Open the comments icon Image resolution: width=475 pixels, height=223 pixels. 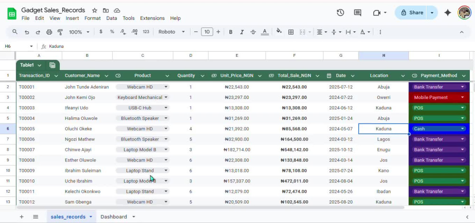click(x=358, y=13)
